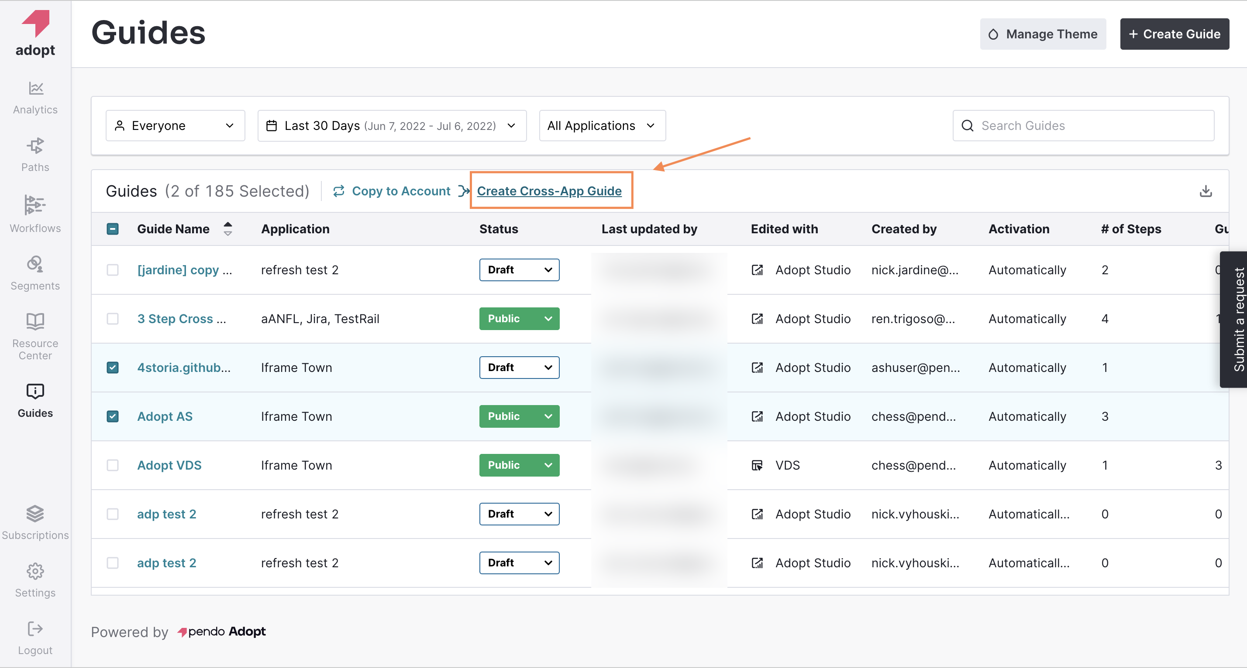
Task: Open the 3 Step Cross guide link
Action: tap(182, 319)
